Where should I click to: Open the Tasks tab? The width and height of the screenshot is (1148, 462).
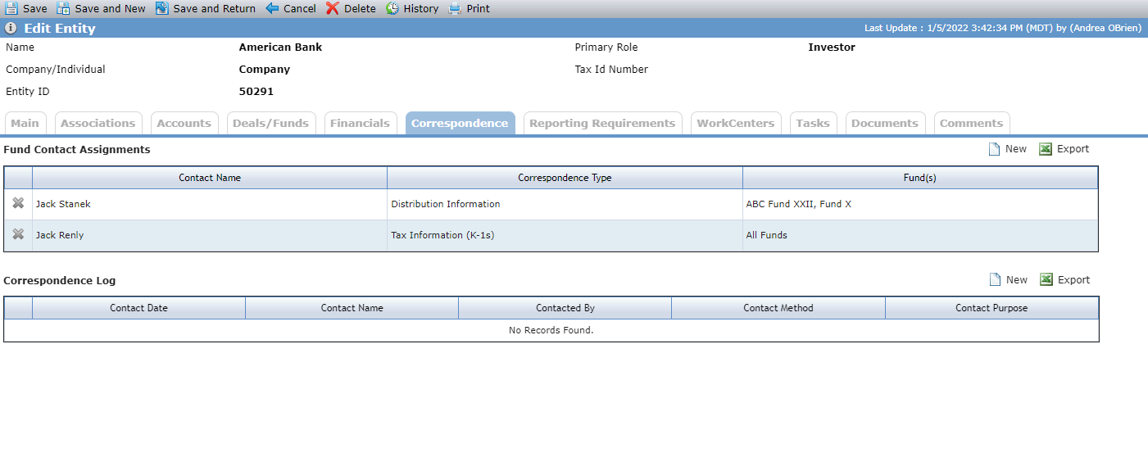[814, 123]
